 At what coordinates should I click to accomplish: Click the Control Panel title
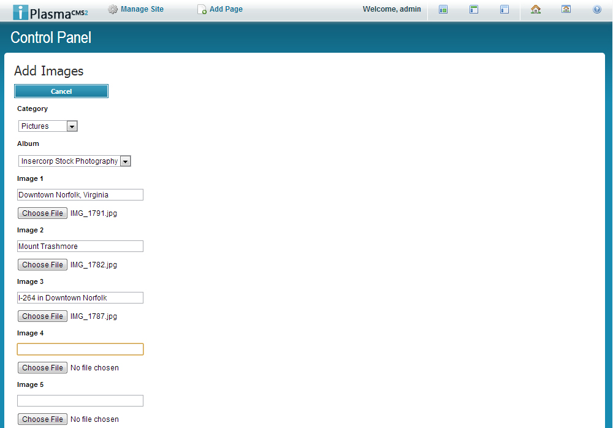51,37
